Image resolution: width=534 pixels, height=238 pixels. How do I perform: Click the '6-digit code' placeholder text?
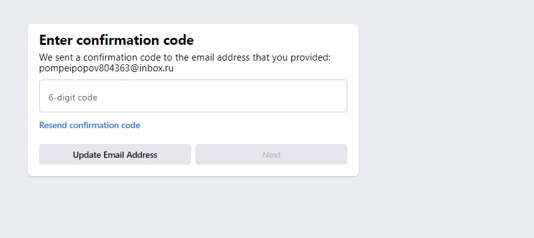(73, 97)
